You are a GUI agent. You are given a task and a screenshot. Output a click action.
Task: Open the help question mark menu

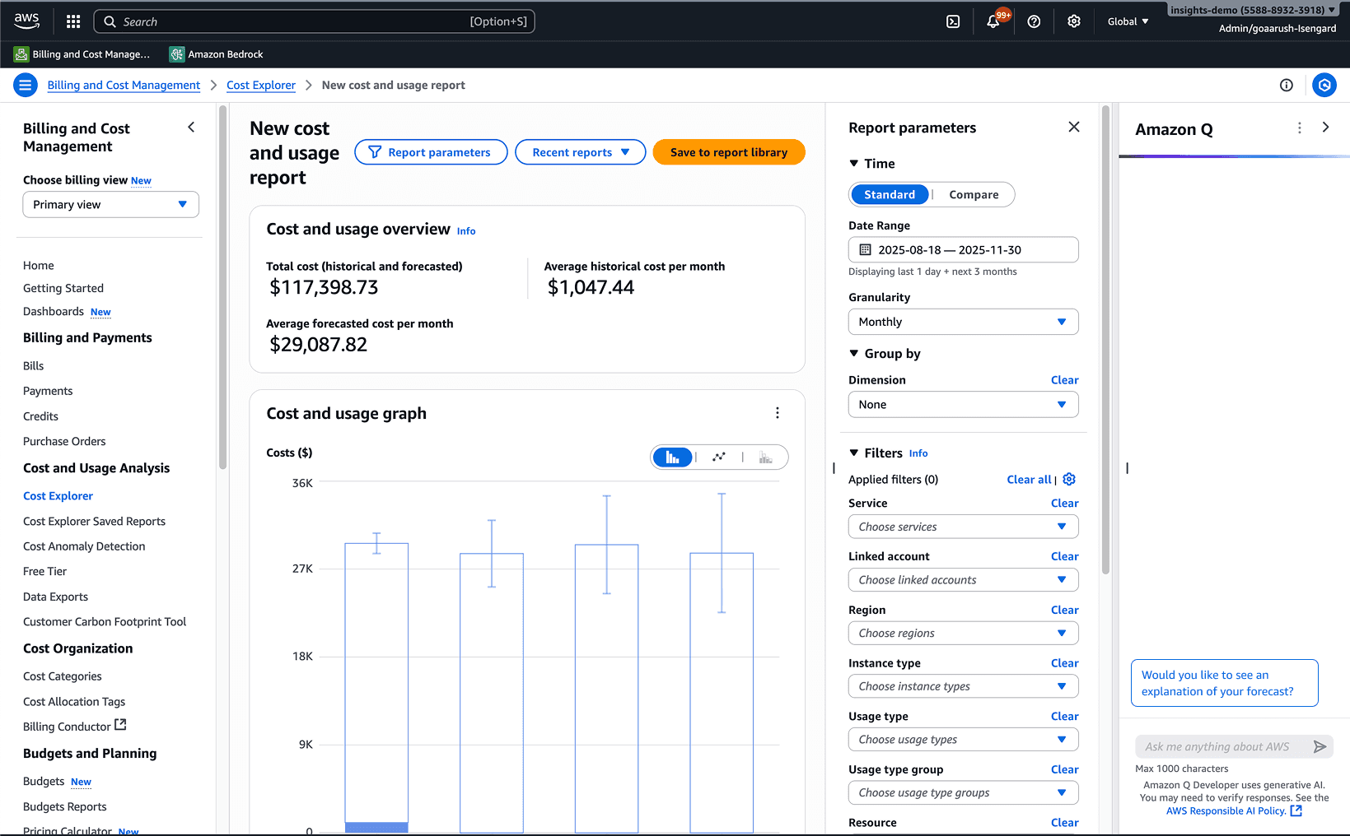1034,21
